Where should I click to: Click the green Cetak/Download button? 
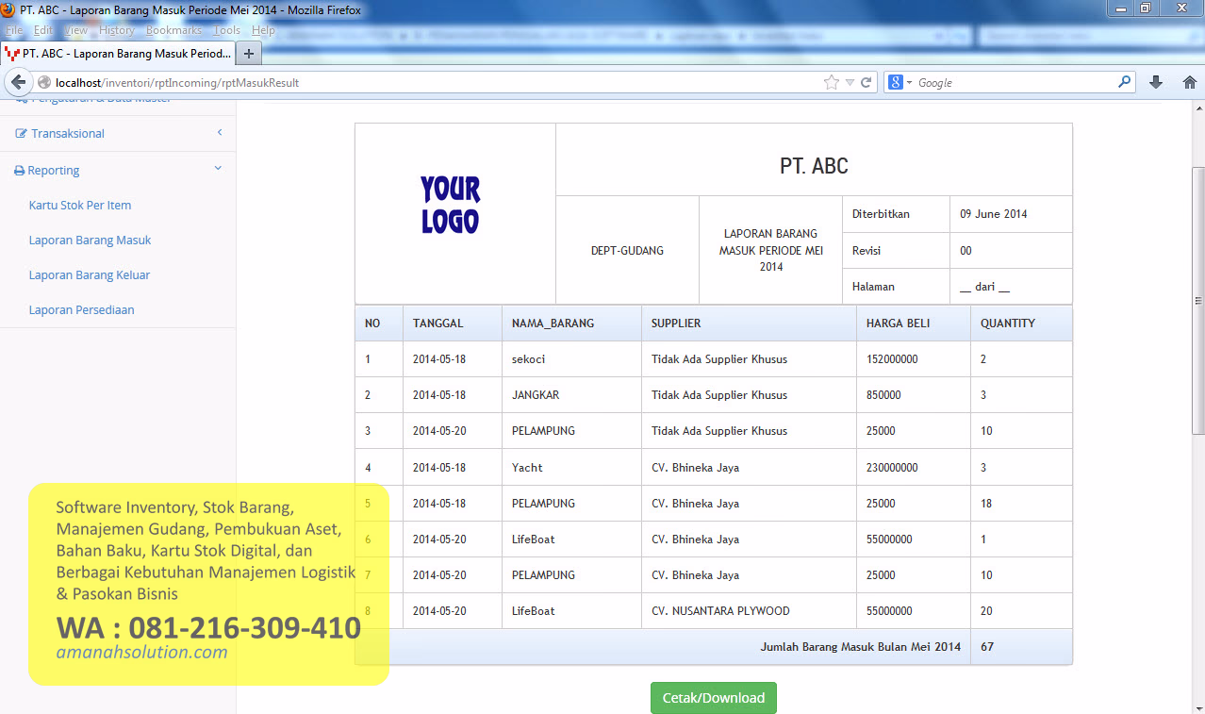click(x=714, y=698)
